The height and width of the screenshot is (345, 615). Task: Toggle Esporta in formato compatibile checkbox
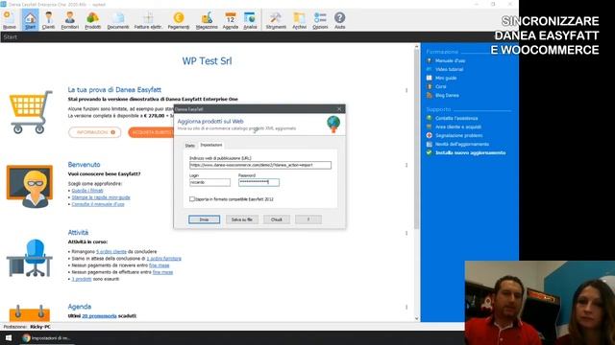[192, 199]
